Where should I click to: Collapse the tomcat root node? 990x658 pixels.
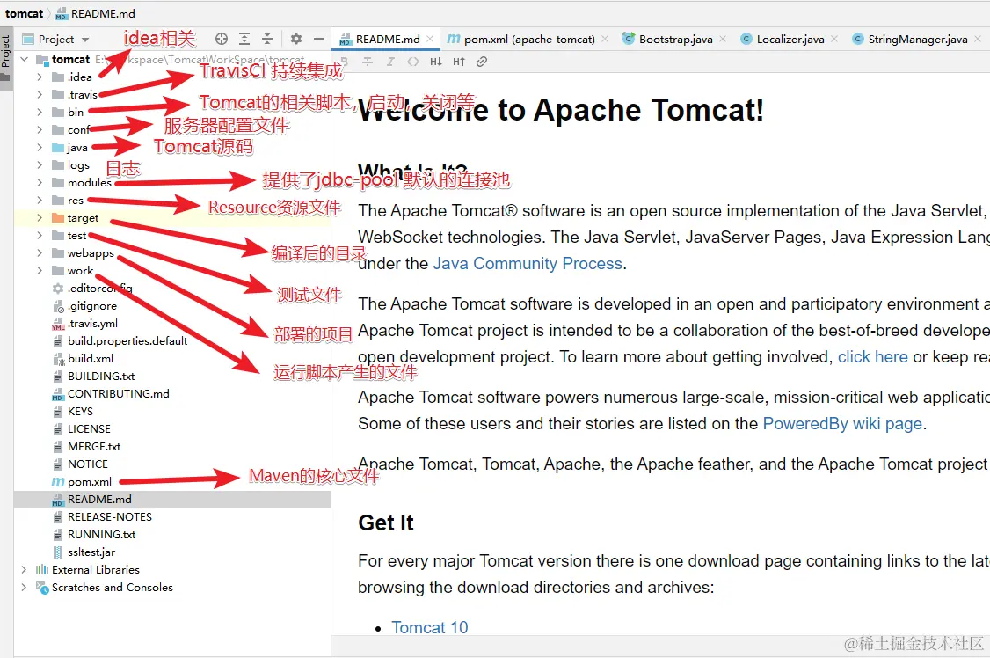[24, 59]
